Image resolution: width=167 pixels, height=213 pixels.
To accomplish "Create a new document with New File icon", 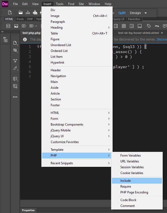I will click(10, 13).
